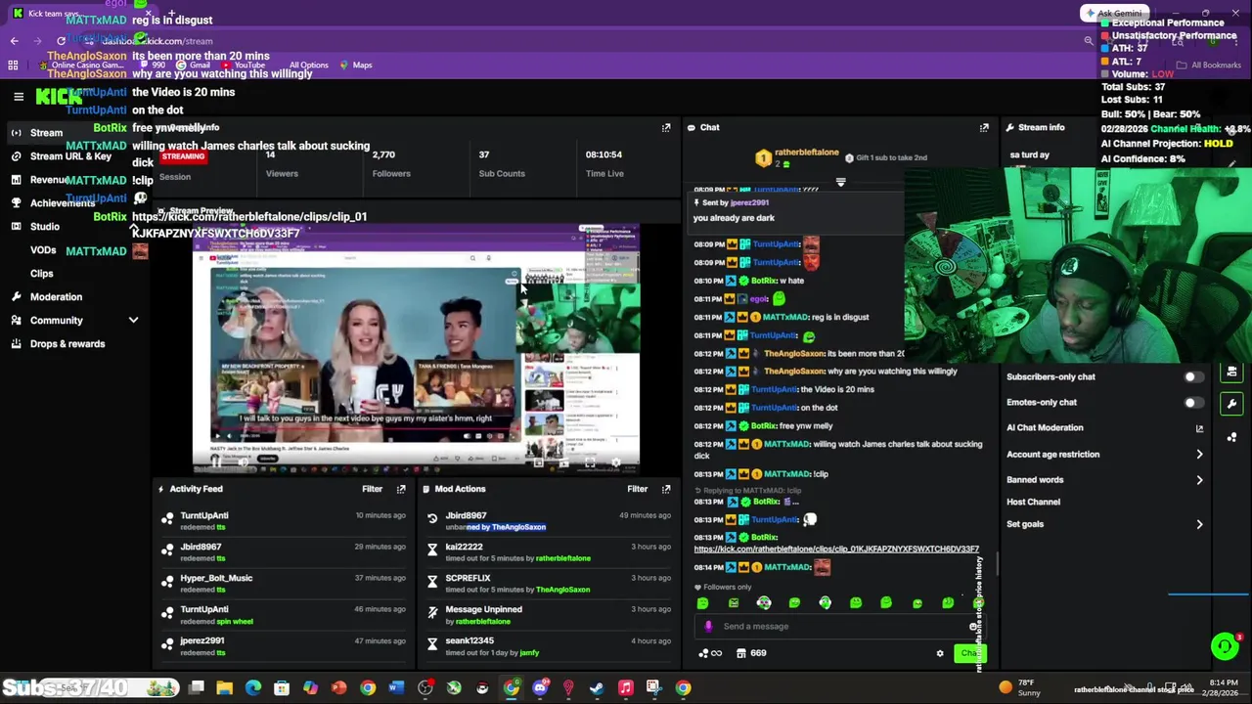Open Mod Actions Filter dropdown

click(638, 489)
